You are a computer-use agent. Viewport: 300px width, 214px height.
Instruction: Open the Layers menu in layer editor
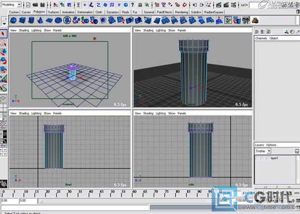click(259, 145)
